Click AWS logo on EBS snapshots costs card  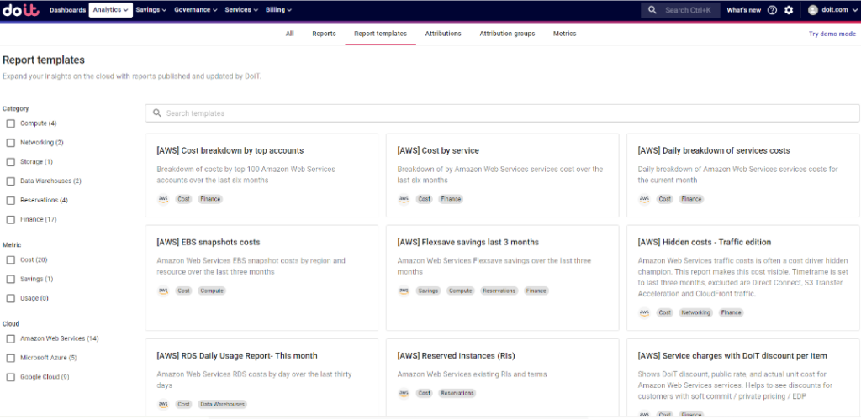[x=162, y=291]
